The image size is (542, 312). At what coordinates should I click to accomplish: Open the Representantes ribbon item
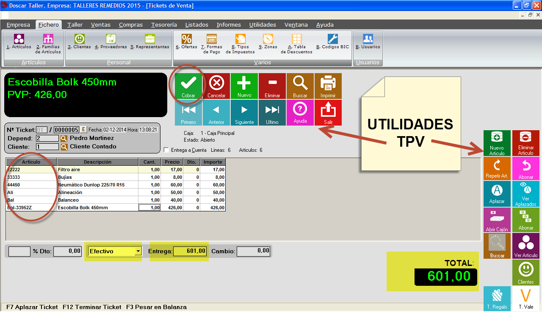click(x=149, y=41)
